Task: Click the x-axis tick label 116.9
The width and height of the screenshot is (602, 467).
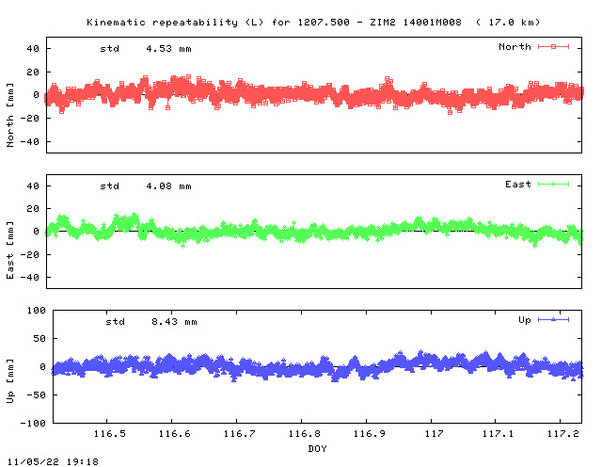Action: [370, 434]
